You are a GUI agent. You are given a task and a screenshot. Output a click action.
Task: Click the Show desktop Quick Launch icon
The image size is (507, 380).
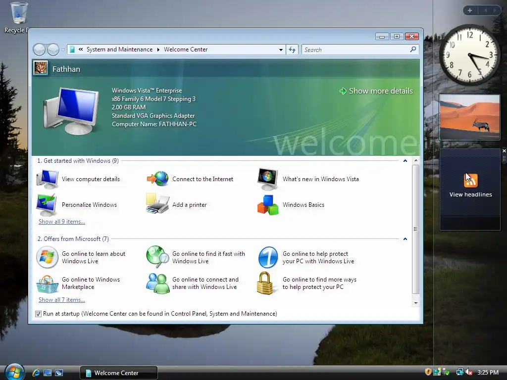(48, 373)
